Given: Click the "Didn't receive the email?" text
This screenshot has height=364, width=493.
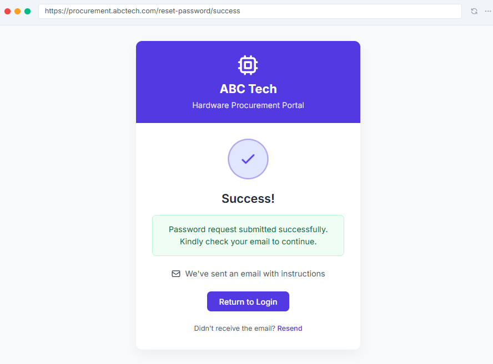Looking at the screenshot, I should 234,328.
